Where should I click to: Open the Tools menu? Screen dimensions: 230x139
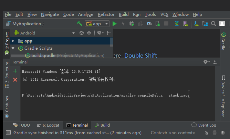(150, 14)
